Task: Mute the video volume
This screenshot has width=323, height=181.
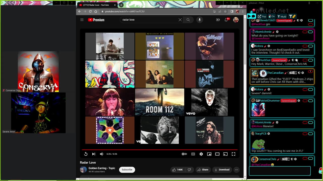Action: tap(101, 154)
